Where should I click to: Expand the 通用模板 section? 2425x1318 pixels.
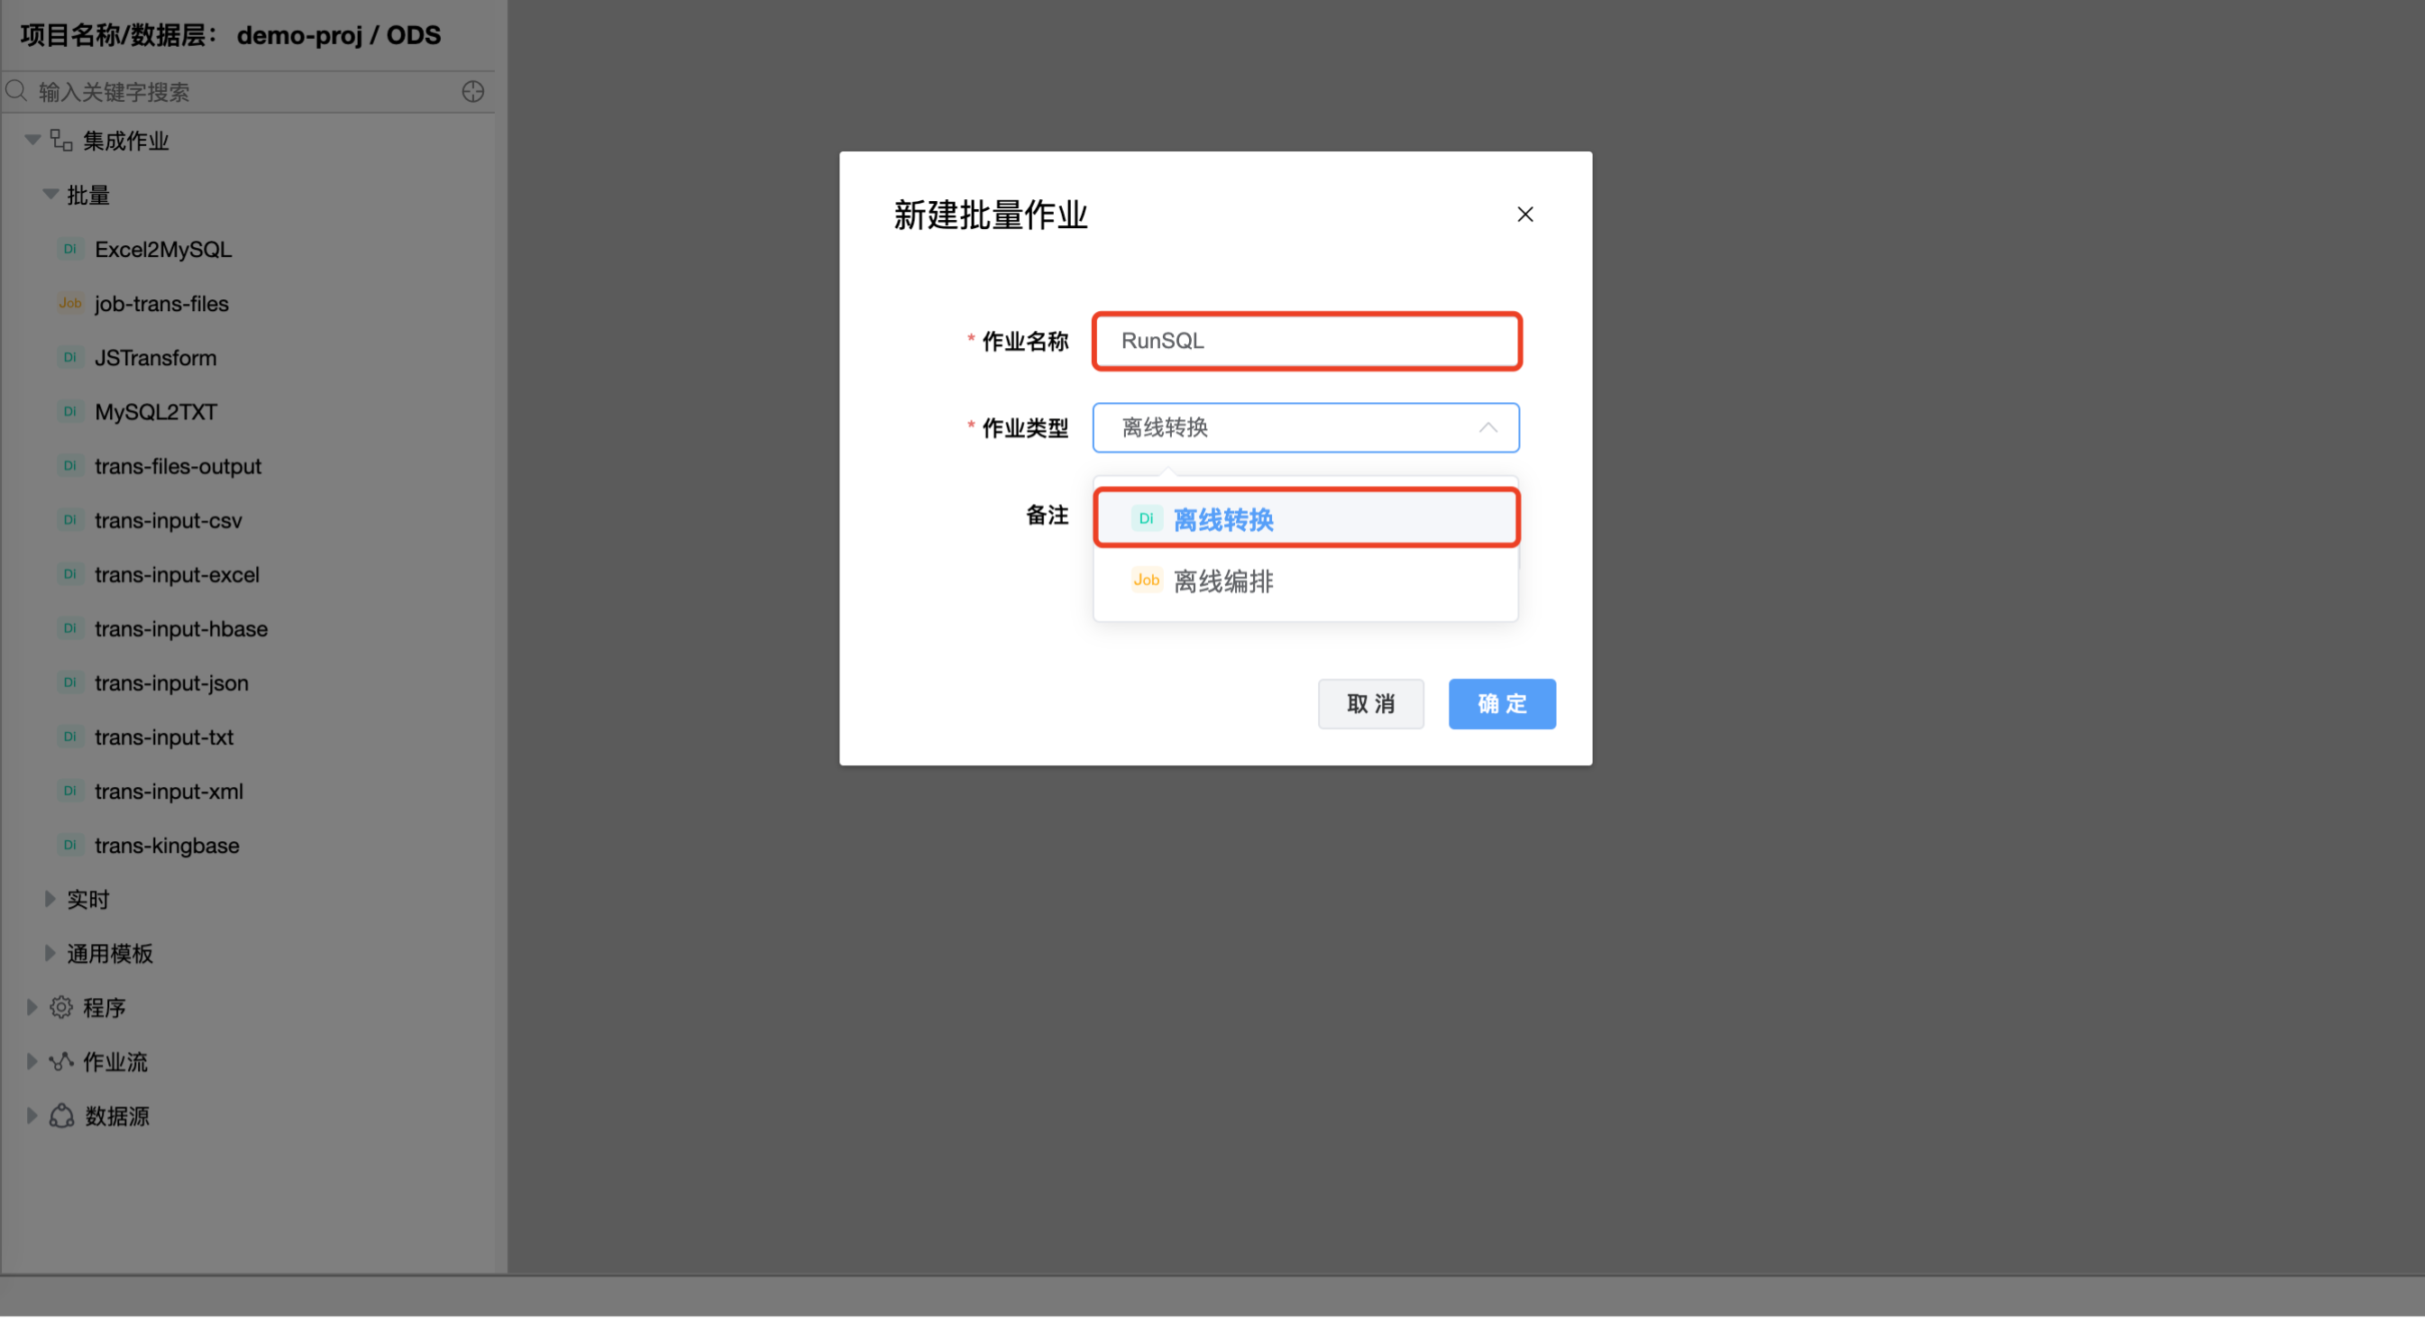[x=50, y=953]
